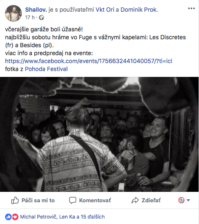Click the Komentovať button
Image resolution: width=199 pixels, height=224 pixels.
point(90,200)
